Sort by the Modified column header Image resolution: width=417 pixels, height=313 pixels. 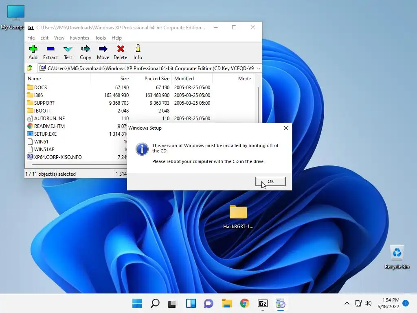pyautogui.click(x=192, y=79)
